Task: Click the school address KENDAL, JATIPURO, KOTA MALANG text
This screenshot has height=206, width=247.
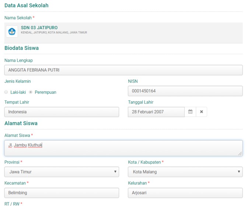Action: [54, 32]
